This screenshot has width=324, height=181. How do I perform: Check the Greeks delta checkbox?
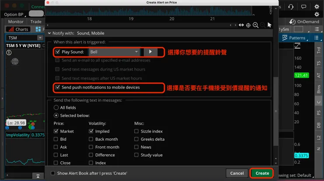[x=136, y=139]
